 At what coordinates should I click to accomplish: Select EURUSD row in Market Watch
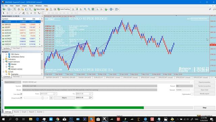21,22
